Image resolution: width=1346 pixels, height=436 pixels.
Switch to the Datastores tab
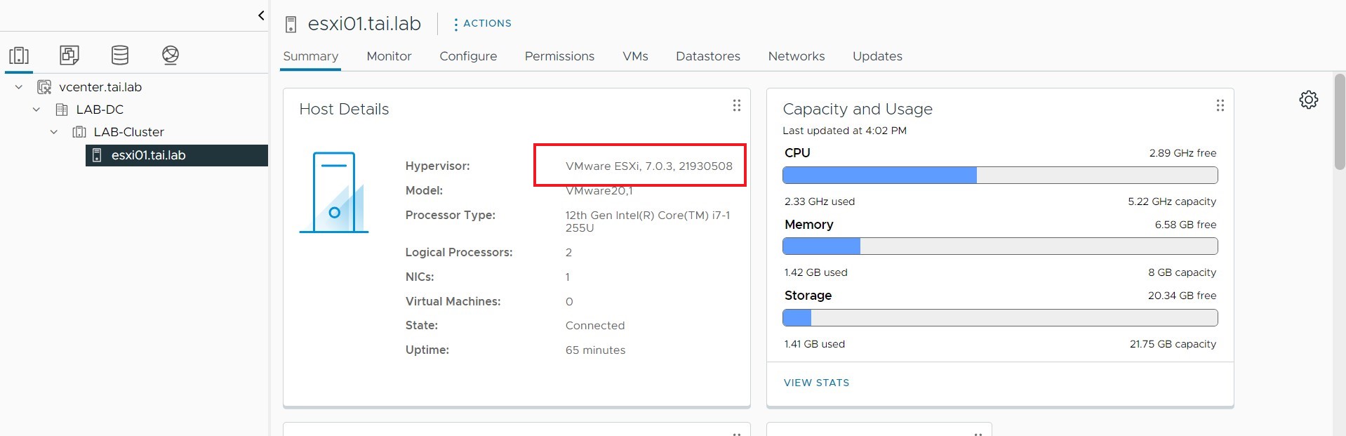click(708, 56)
